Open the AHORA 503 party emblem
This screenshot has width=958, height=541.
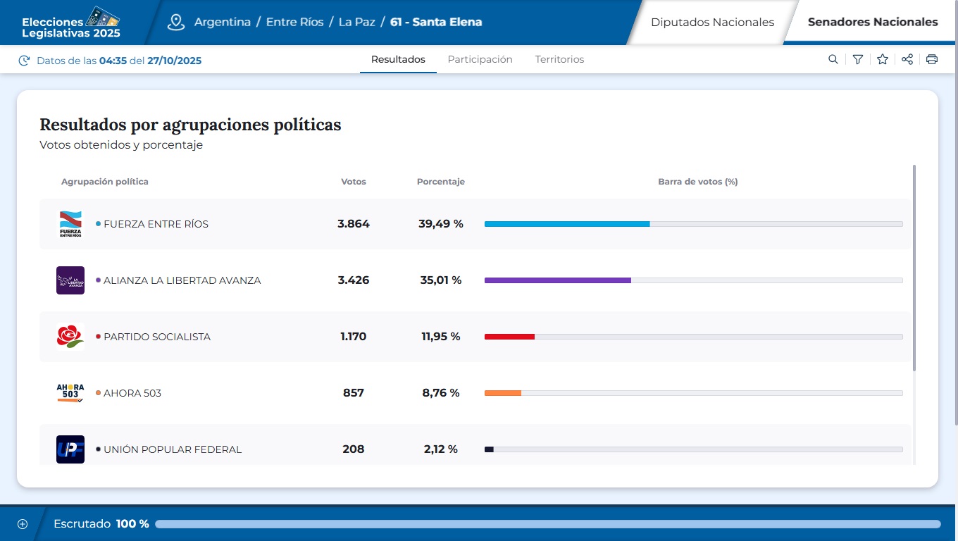pos(70,392)
